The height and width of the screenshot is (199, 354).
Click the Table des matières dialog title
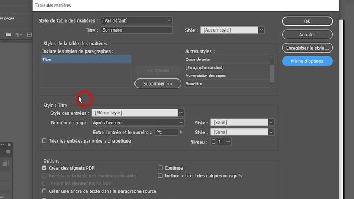point(53,5)
